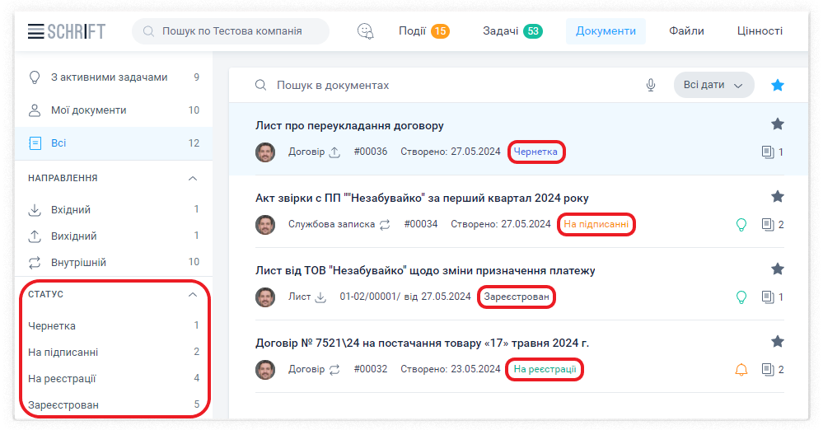Click the orange bell icon on Договір № 7521\24
Screen dimensions: 823x430
[741, 370]
